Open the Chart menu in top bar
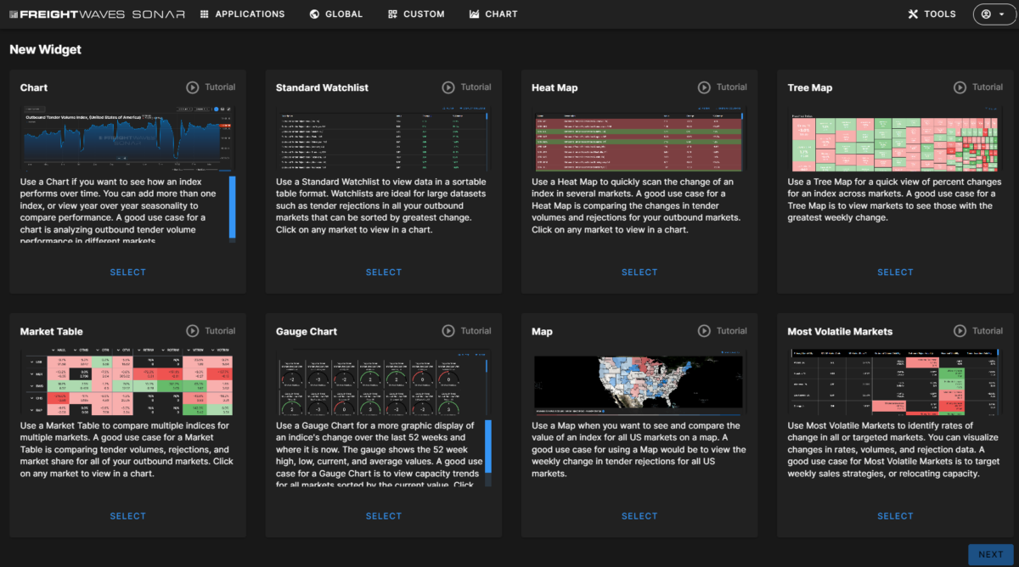This screenshot has height=567, width=1019. tap(493, 14)
